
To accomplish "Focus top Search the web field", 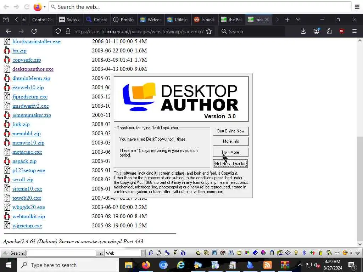I will 200,7.
